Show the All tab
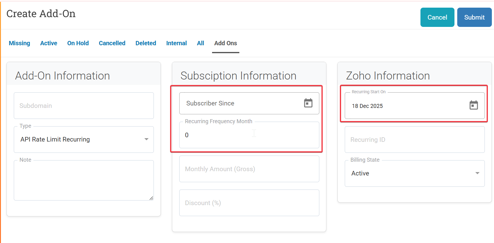 click(200, 43)
